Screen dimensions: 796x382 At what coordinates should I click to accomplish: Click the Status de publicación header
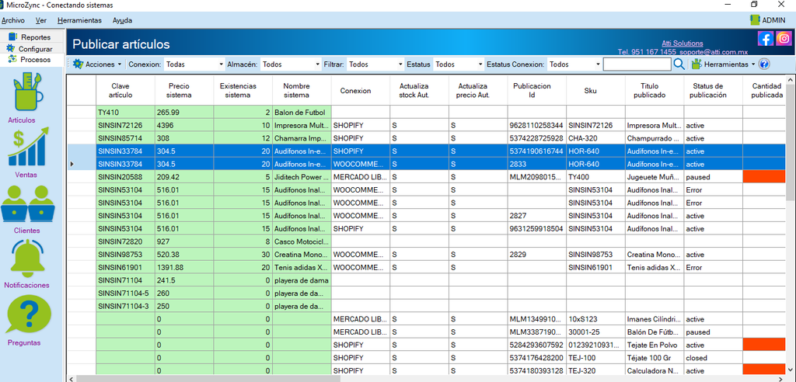pos(714,90)
